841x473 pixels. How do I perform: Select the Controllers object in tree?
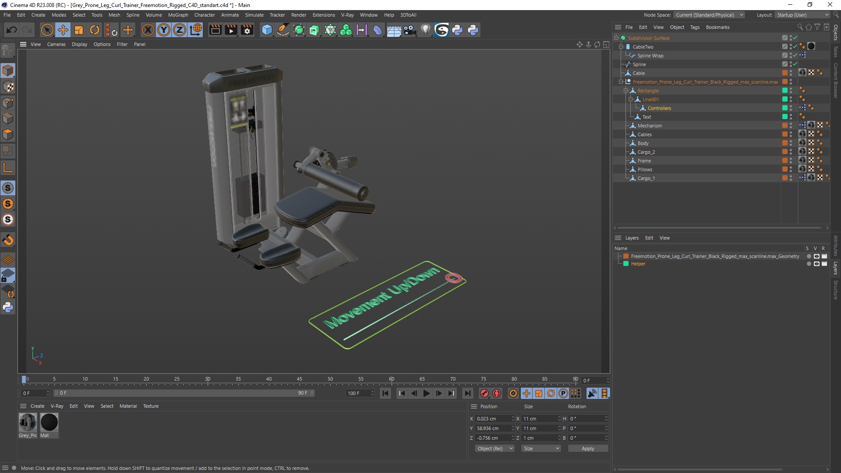[659, 108]
